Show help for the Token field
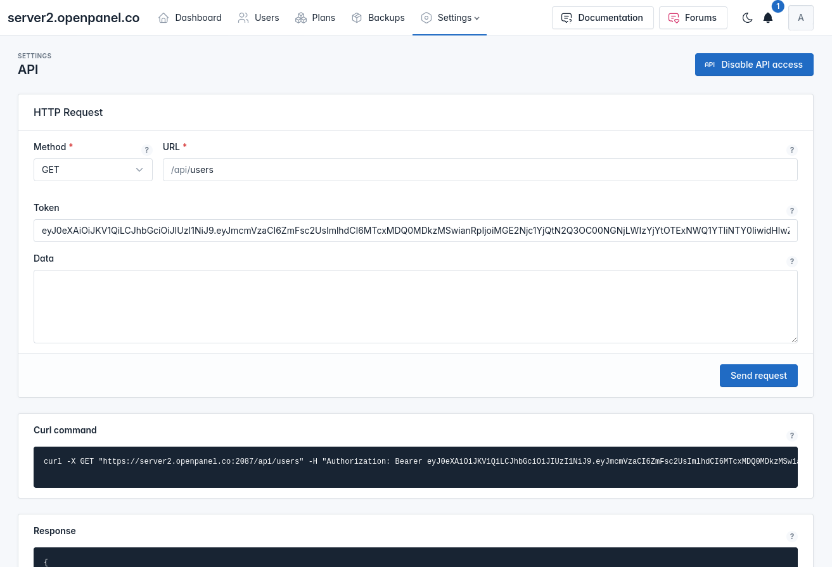This screenshot has height=567, width=832. click(791, 211)
